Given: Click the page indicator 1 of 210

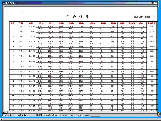Looking at the screenshot, I should click(17, 116).
